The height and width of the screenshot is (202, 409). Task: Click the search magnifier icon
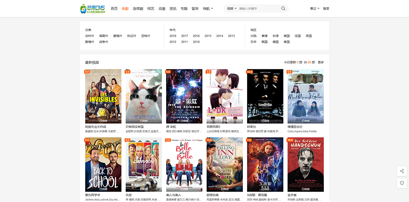(x=283, y=9)
